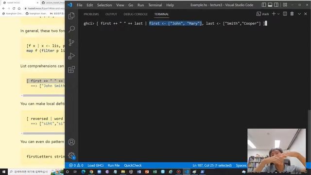Screen dimensions: 311x175
Task: Click the red recording app taskbar icon
Action: [x=178, y=172]
